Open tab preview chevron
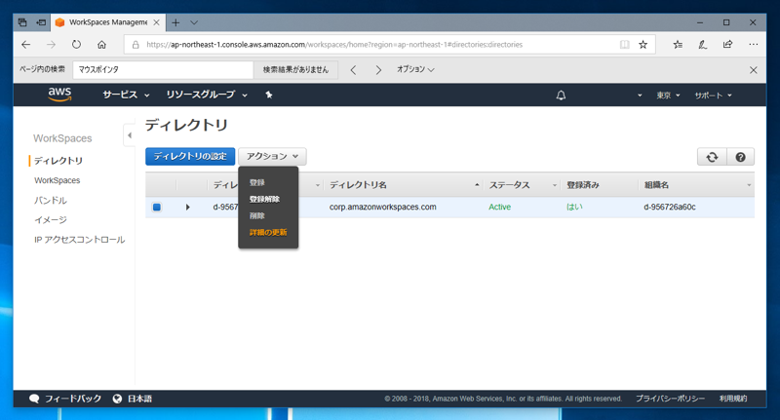 pyautogui.click(x=194, y=22)
